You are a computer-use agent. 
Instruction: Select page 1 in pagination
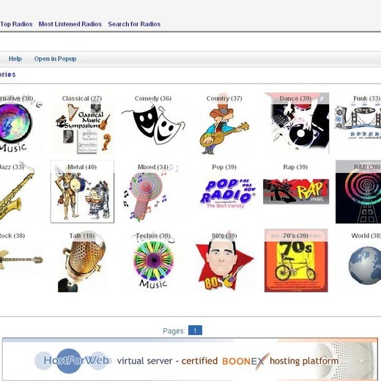point(195,330)
